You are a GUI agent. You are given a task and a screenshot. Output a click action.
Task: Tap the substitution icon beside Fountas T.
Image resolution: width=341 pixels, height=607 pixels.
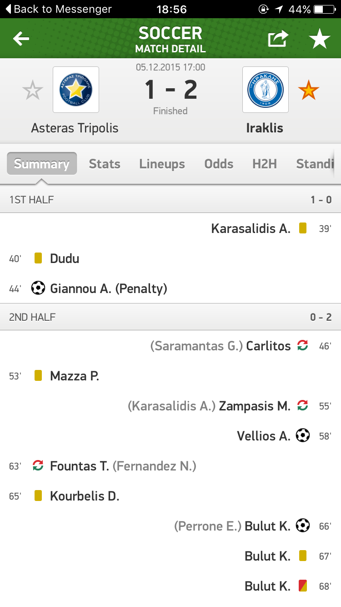(x=38, y=465)
